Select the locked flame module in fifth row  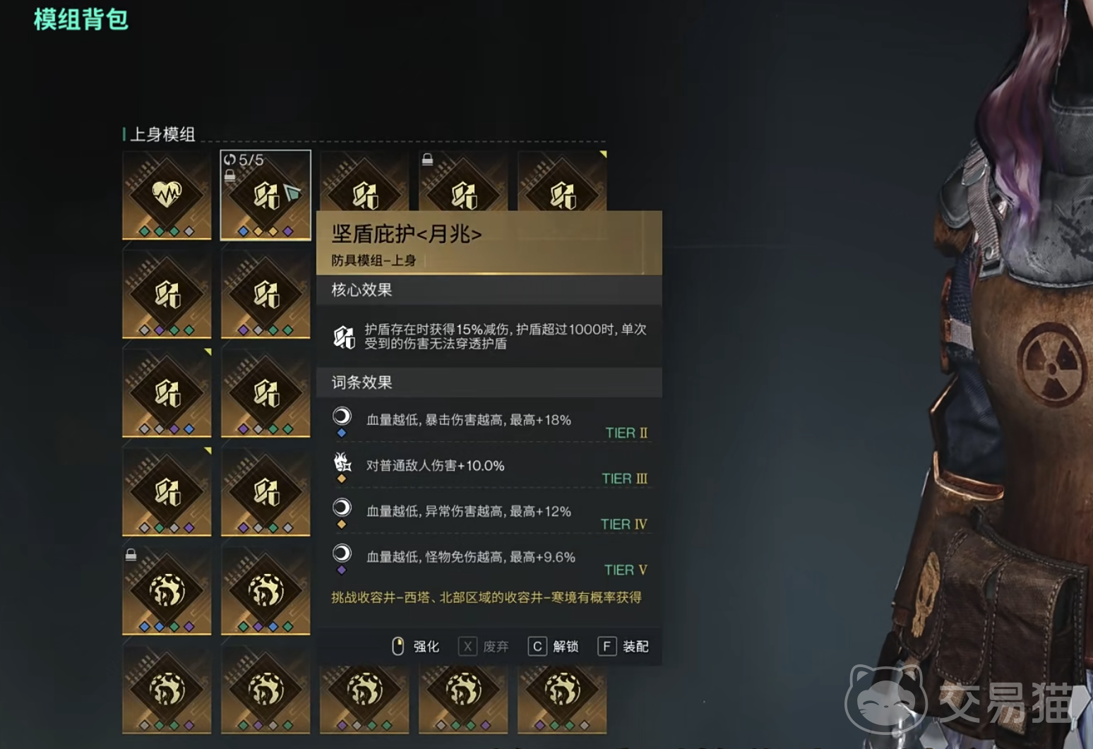pos(167,590)
